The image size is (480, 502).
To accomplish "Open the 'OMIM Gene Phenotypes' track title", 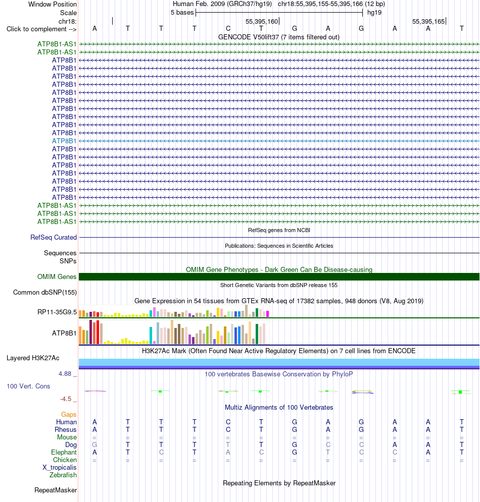I will tap(279, 269).
